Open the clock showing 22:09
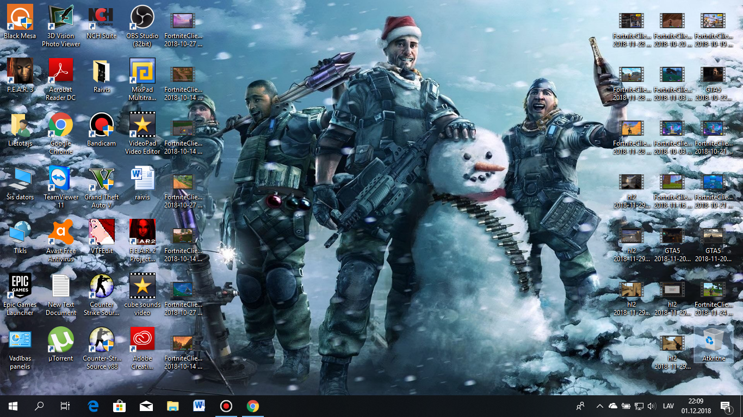The image size is (743, 417). coord(696,406)
